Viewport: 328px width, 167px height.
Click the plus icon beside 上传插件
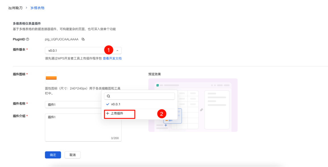click(108, 114)
